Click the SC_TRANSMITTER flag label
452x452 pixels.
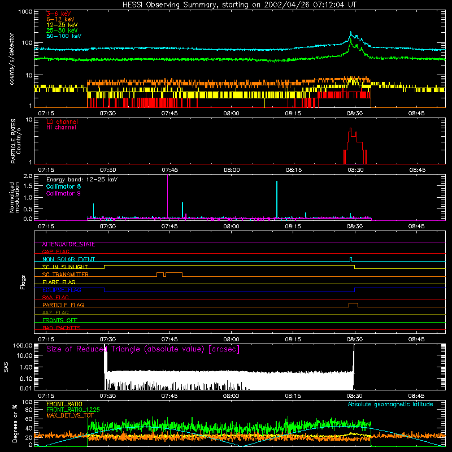(x=66, y=275)
